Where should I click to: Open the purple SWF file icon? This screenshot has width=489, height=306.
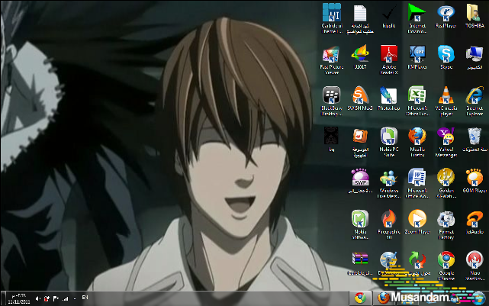click(360, 181)
